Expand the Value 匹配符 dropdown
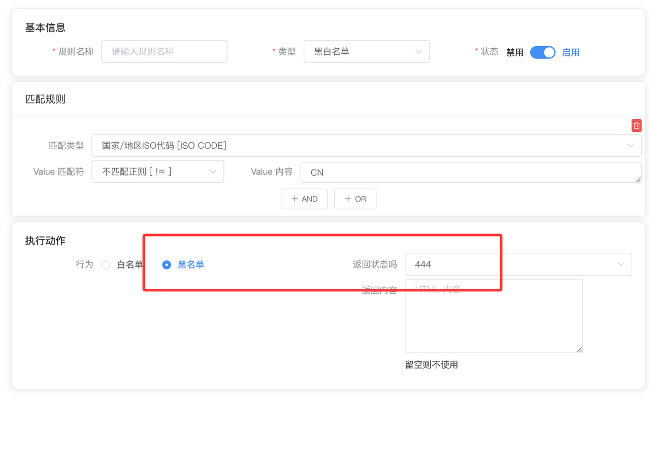Image resolution: width=650 pixels, height=470 pixels. (157, 172)
